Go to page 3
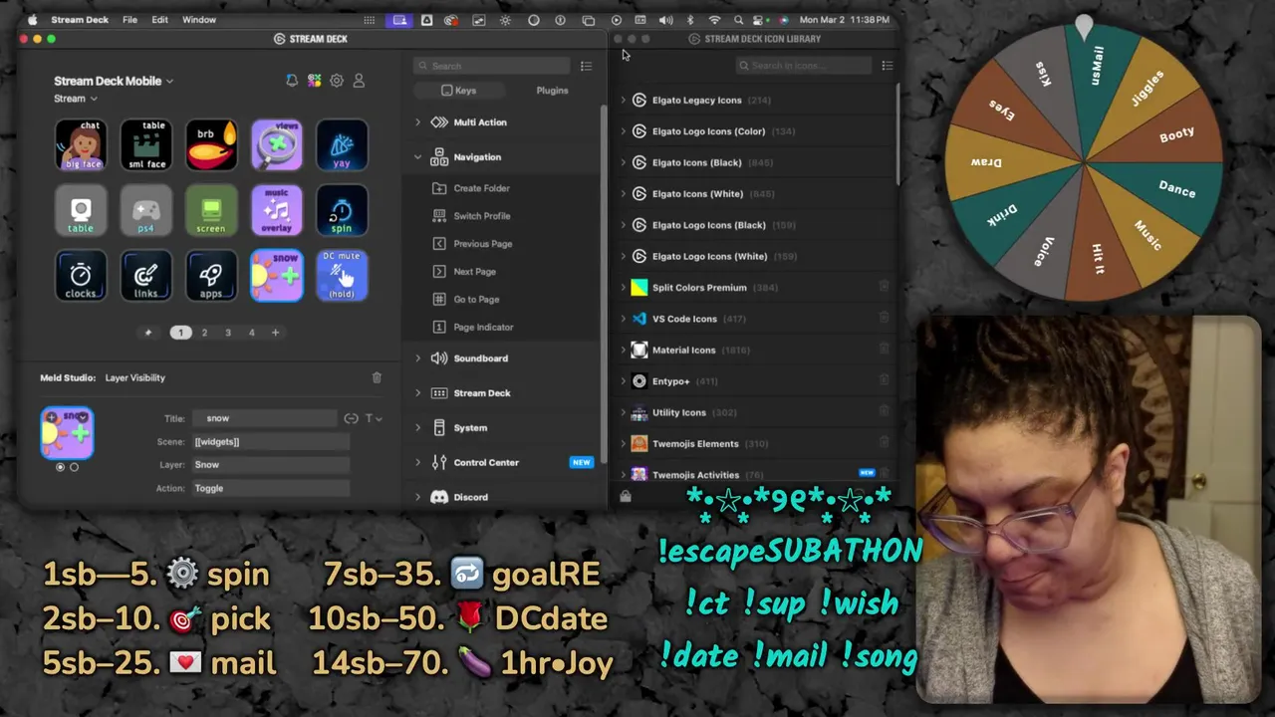Image resolution: width=1275 pixels, height=717 pixels. click(228, 333)
